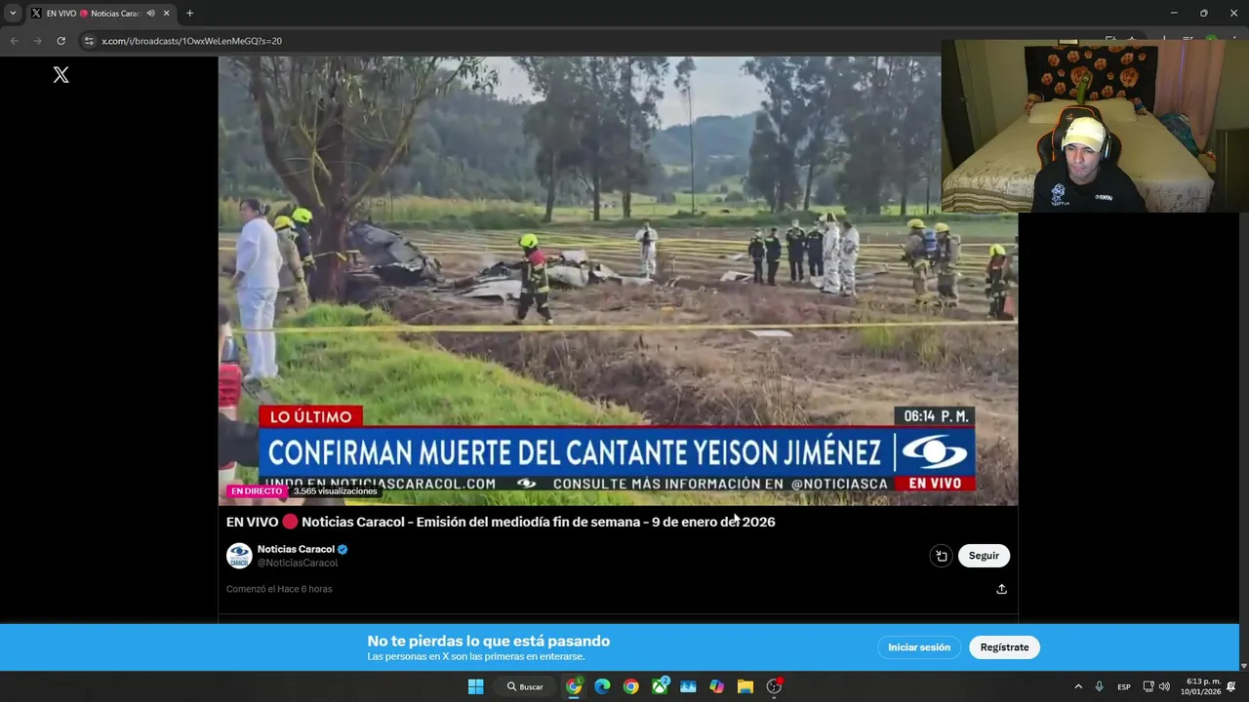1249x702 pixels.
Task: Open Chrome with profile badge in taskbar
Action: [x=574, y=686]
